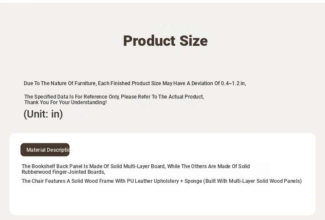Click the 'Specified Data Is For Reference' line
The width and height of the screenshot is (325, 220).
click(114, 97)
